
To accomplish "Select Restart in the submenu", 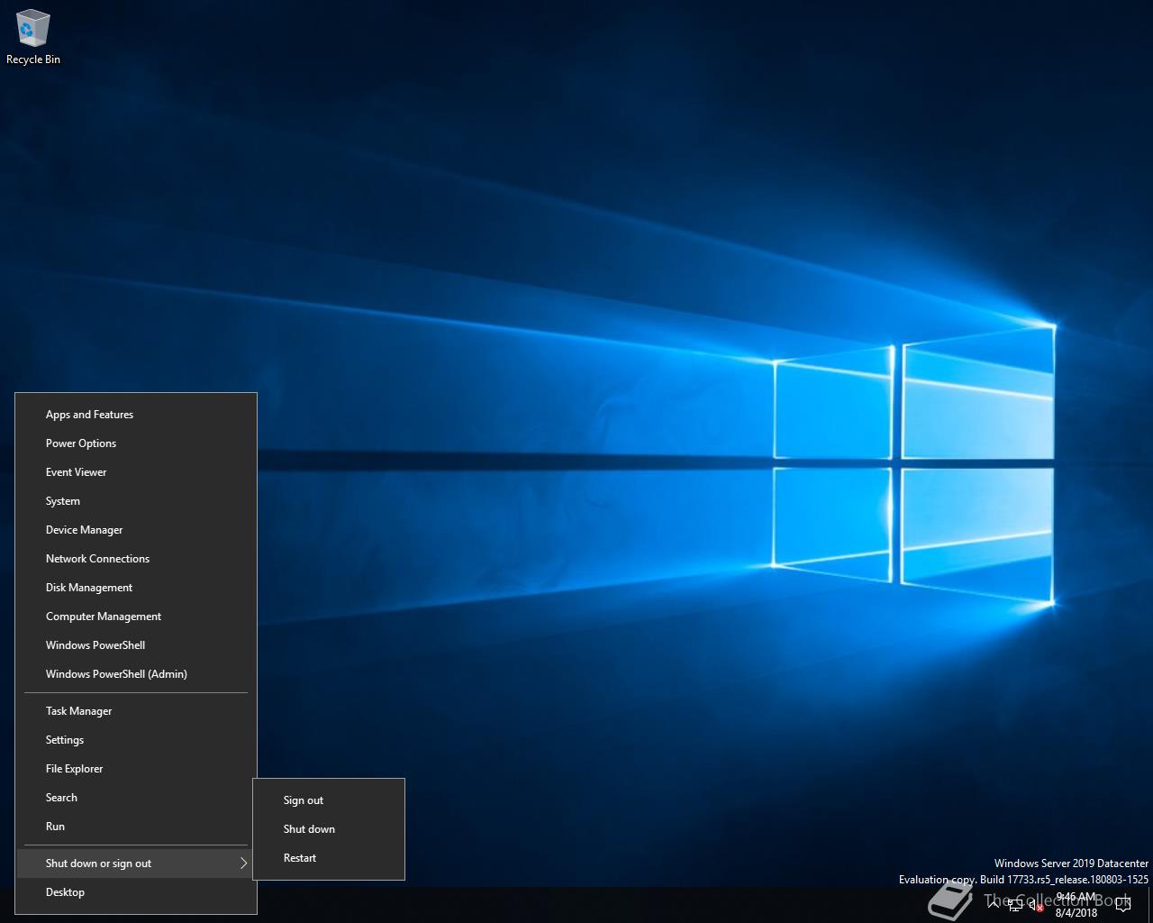I will 329,858.
